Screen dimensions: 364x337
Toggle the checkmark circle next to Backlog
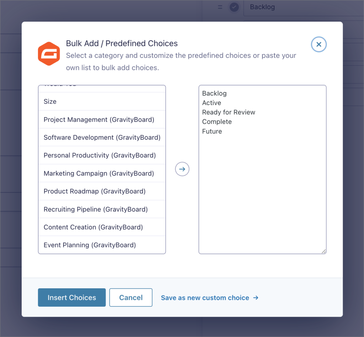point(234,7)
